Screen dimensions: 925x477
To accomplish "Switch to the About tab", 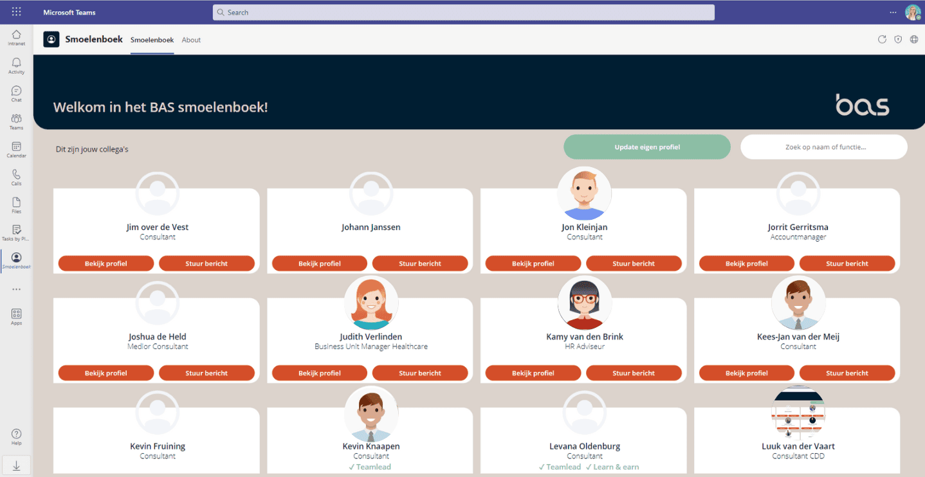I will [x=191, y=40].
